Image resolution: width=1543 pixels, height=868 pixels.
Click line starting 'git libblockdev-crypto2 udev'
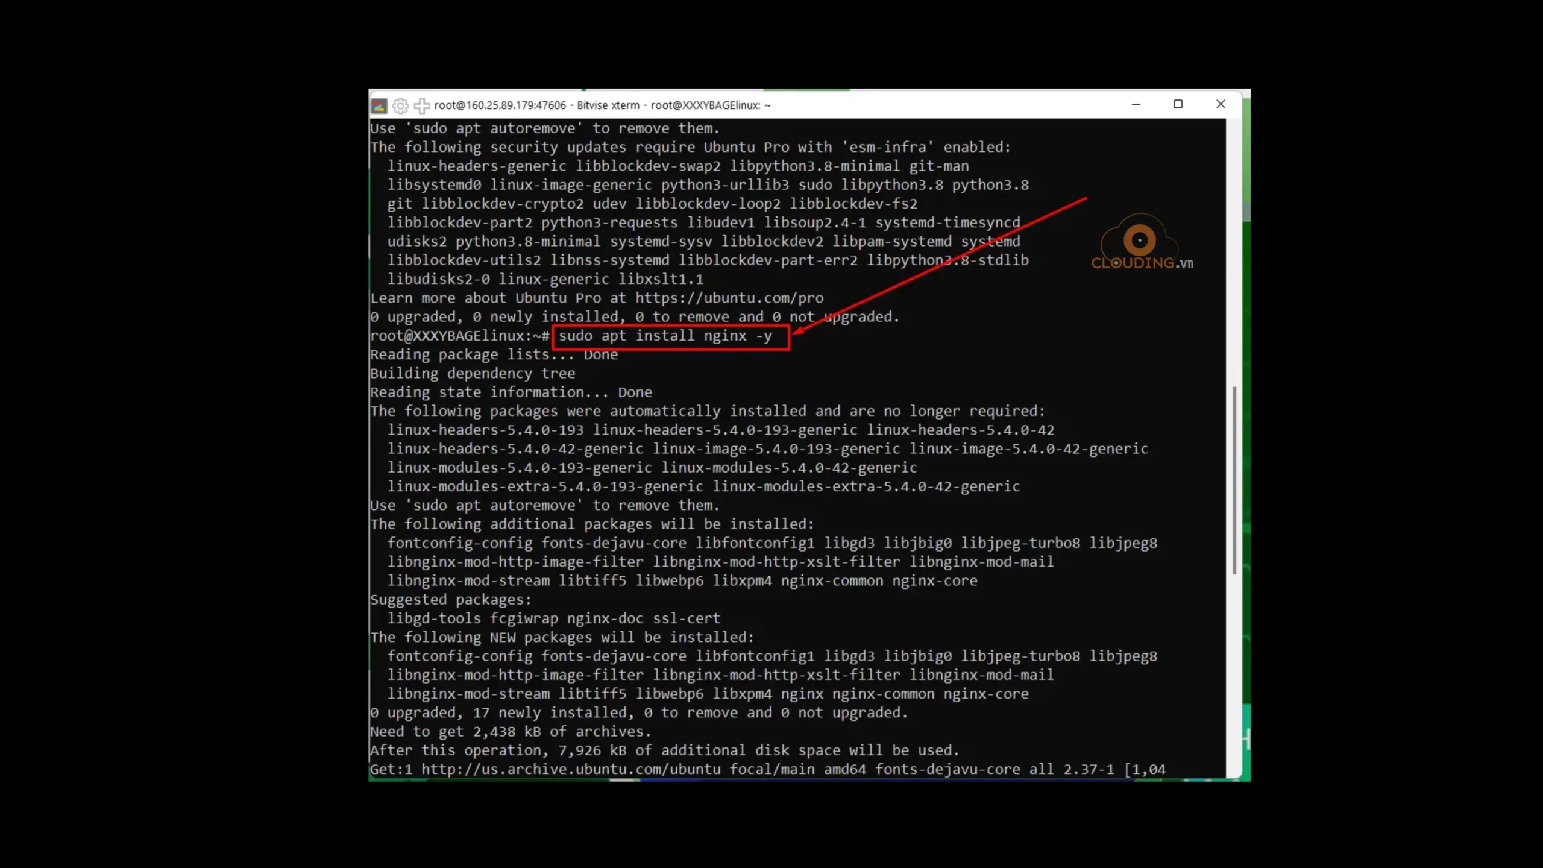tap(652, 204)
